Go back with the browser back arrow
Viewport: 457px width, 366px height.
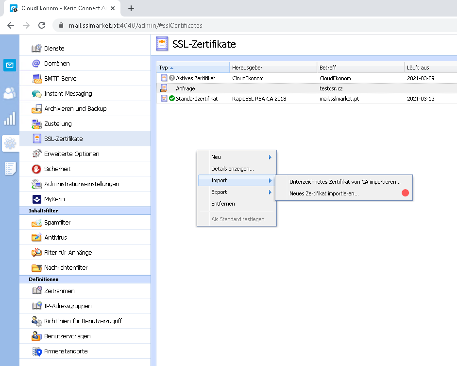11,25
